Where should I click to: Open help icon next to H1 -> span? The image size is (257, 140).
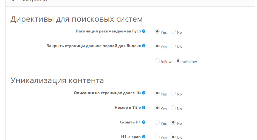(x=144, y=137)
